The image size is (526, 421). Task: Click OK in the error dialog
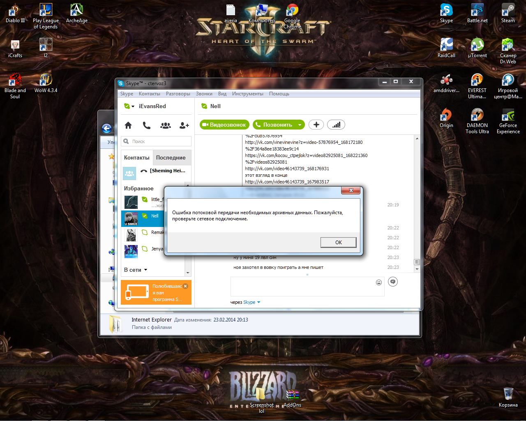[339, 242]
